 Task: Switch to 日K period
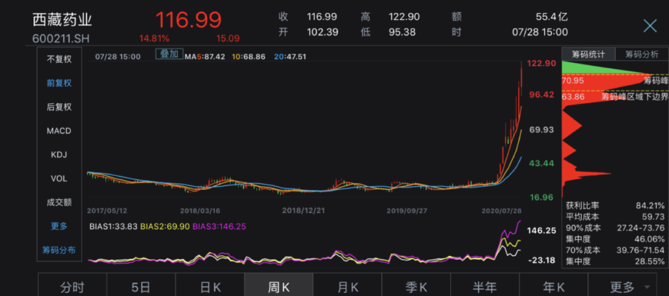pos(210,287)
